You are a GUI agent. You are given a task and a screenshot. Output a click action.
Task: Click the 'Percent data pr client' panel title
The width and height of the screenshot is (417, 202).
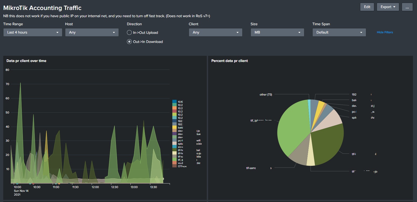tap(230, 61)
